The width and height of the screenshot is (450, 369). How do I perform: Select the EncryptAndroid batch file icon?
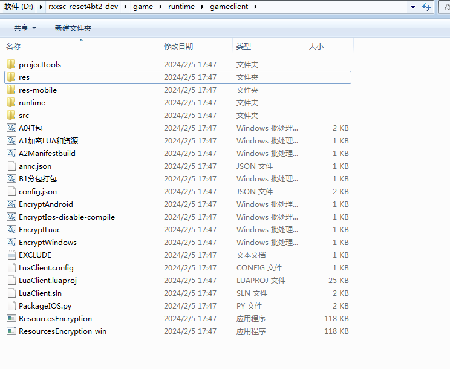pos(11,204)
